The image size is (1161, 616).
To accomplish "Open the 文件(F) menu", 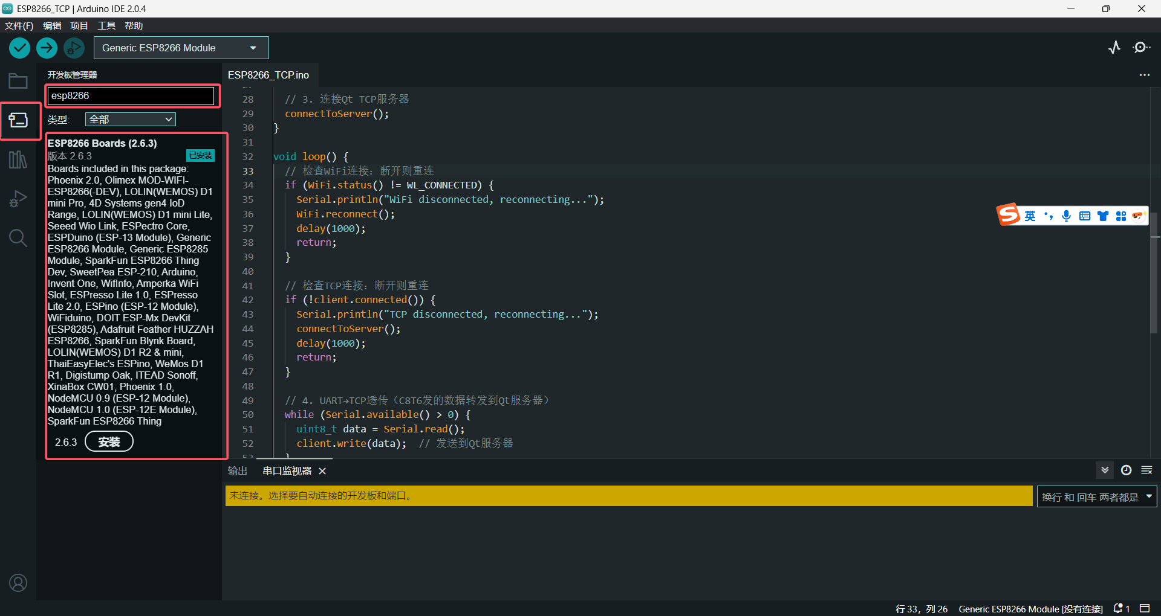I will point(19,25).
